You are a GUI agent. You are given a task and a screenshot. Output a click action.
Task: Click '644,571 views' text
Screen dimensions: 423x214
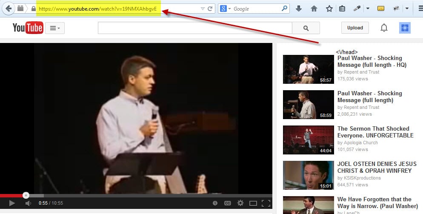click(353, 185)
